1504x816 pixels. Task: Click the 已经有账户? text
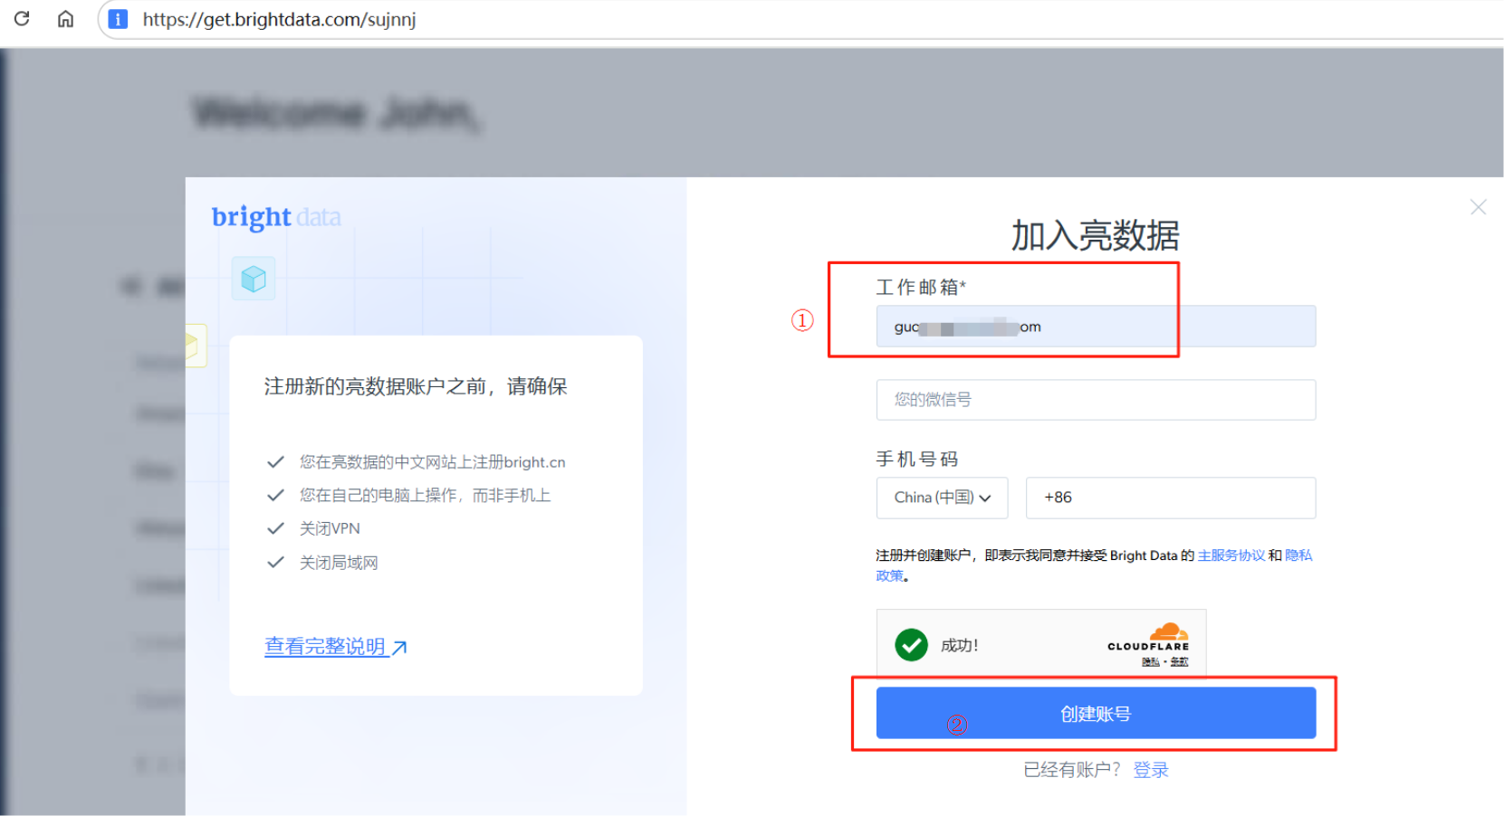pyautogui.click(x=1072, y=770)
